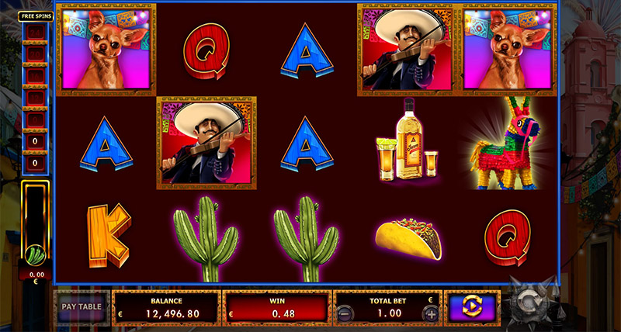Click the red Q symbol in top row
The height and width of the screenshot is (332, 621).
coord(206,51)
